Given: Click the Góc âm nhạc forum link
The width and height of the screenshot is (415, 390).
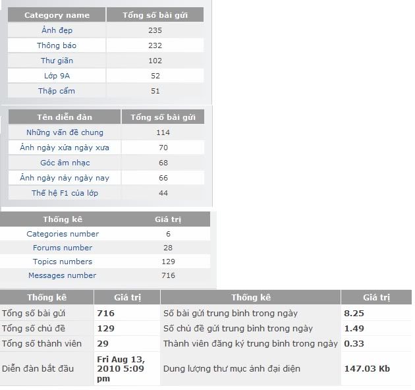Looking at the screenshot, I should click(65, 163).
